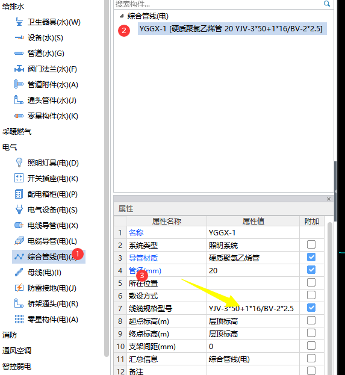Click the 综合管线(电) integrated pipeline icon

(x=19, y=256)
